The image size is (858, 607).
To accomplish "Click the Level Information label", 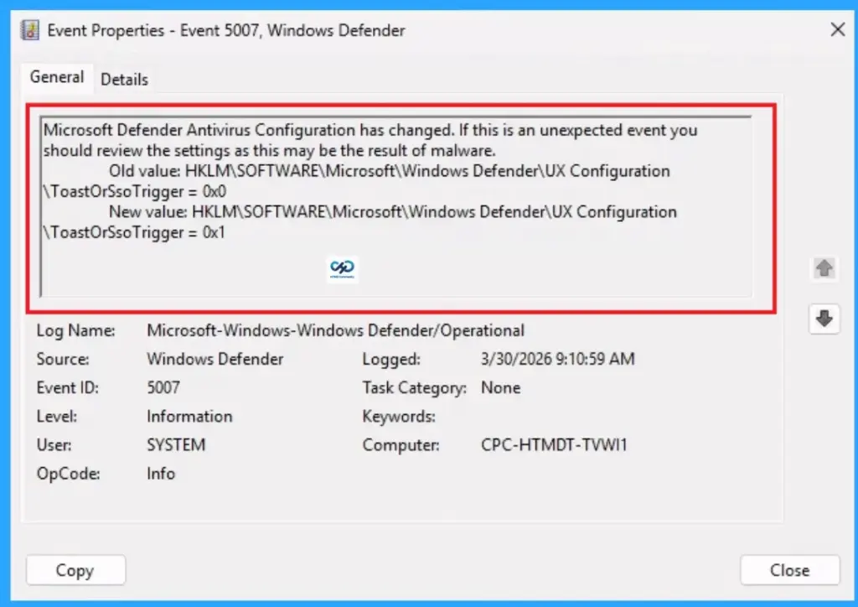I will tap(189, 416).
